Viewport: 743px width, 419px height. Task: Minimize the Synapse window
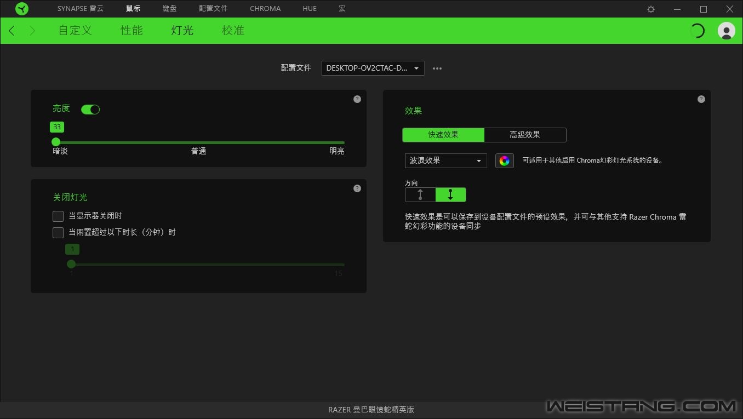(677, 9)
